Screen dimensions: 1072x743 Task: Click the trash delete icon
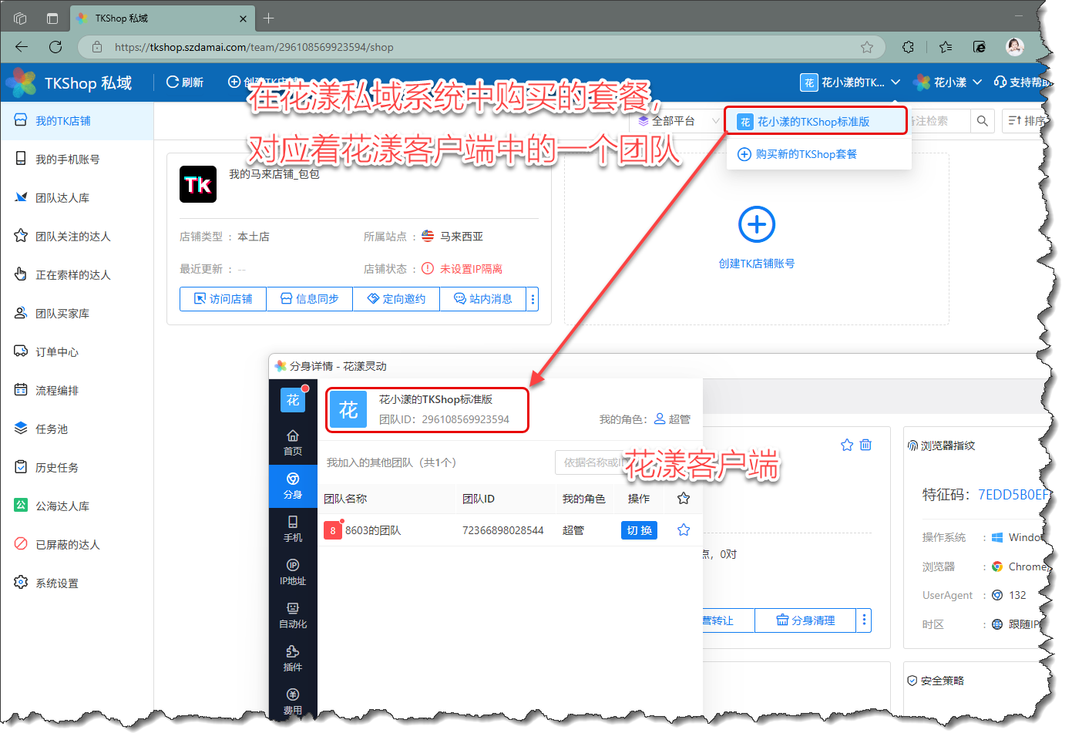point(865,445)
